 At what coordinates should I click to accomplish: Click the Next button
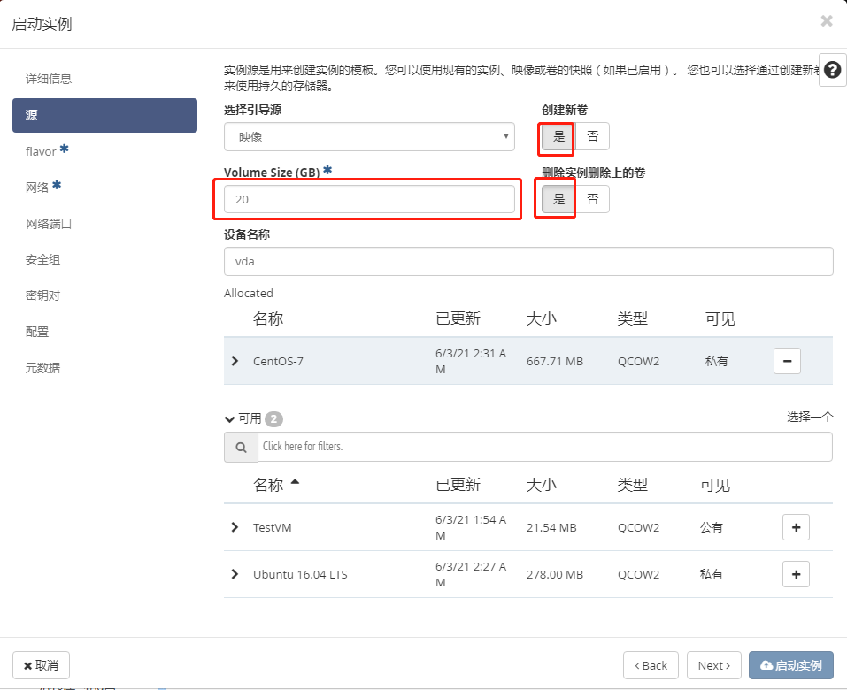713,664
